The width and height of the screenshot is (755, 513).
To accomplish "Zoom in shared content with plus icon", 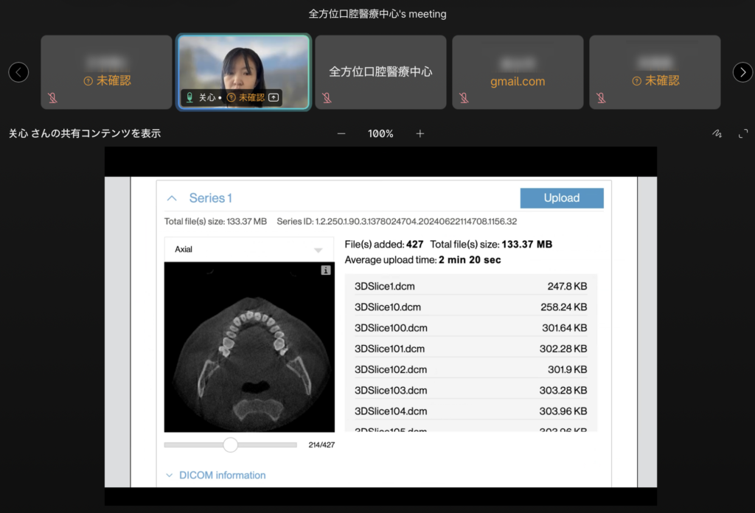I will (420, 133).
